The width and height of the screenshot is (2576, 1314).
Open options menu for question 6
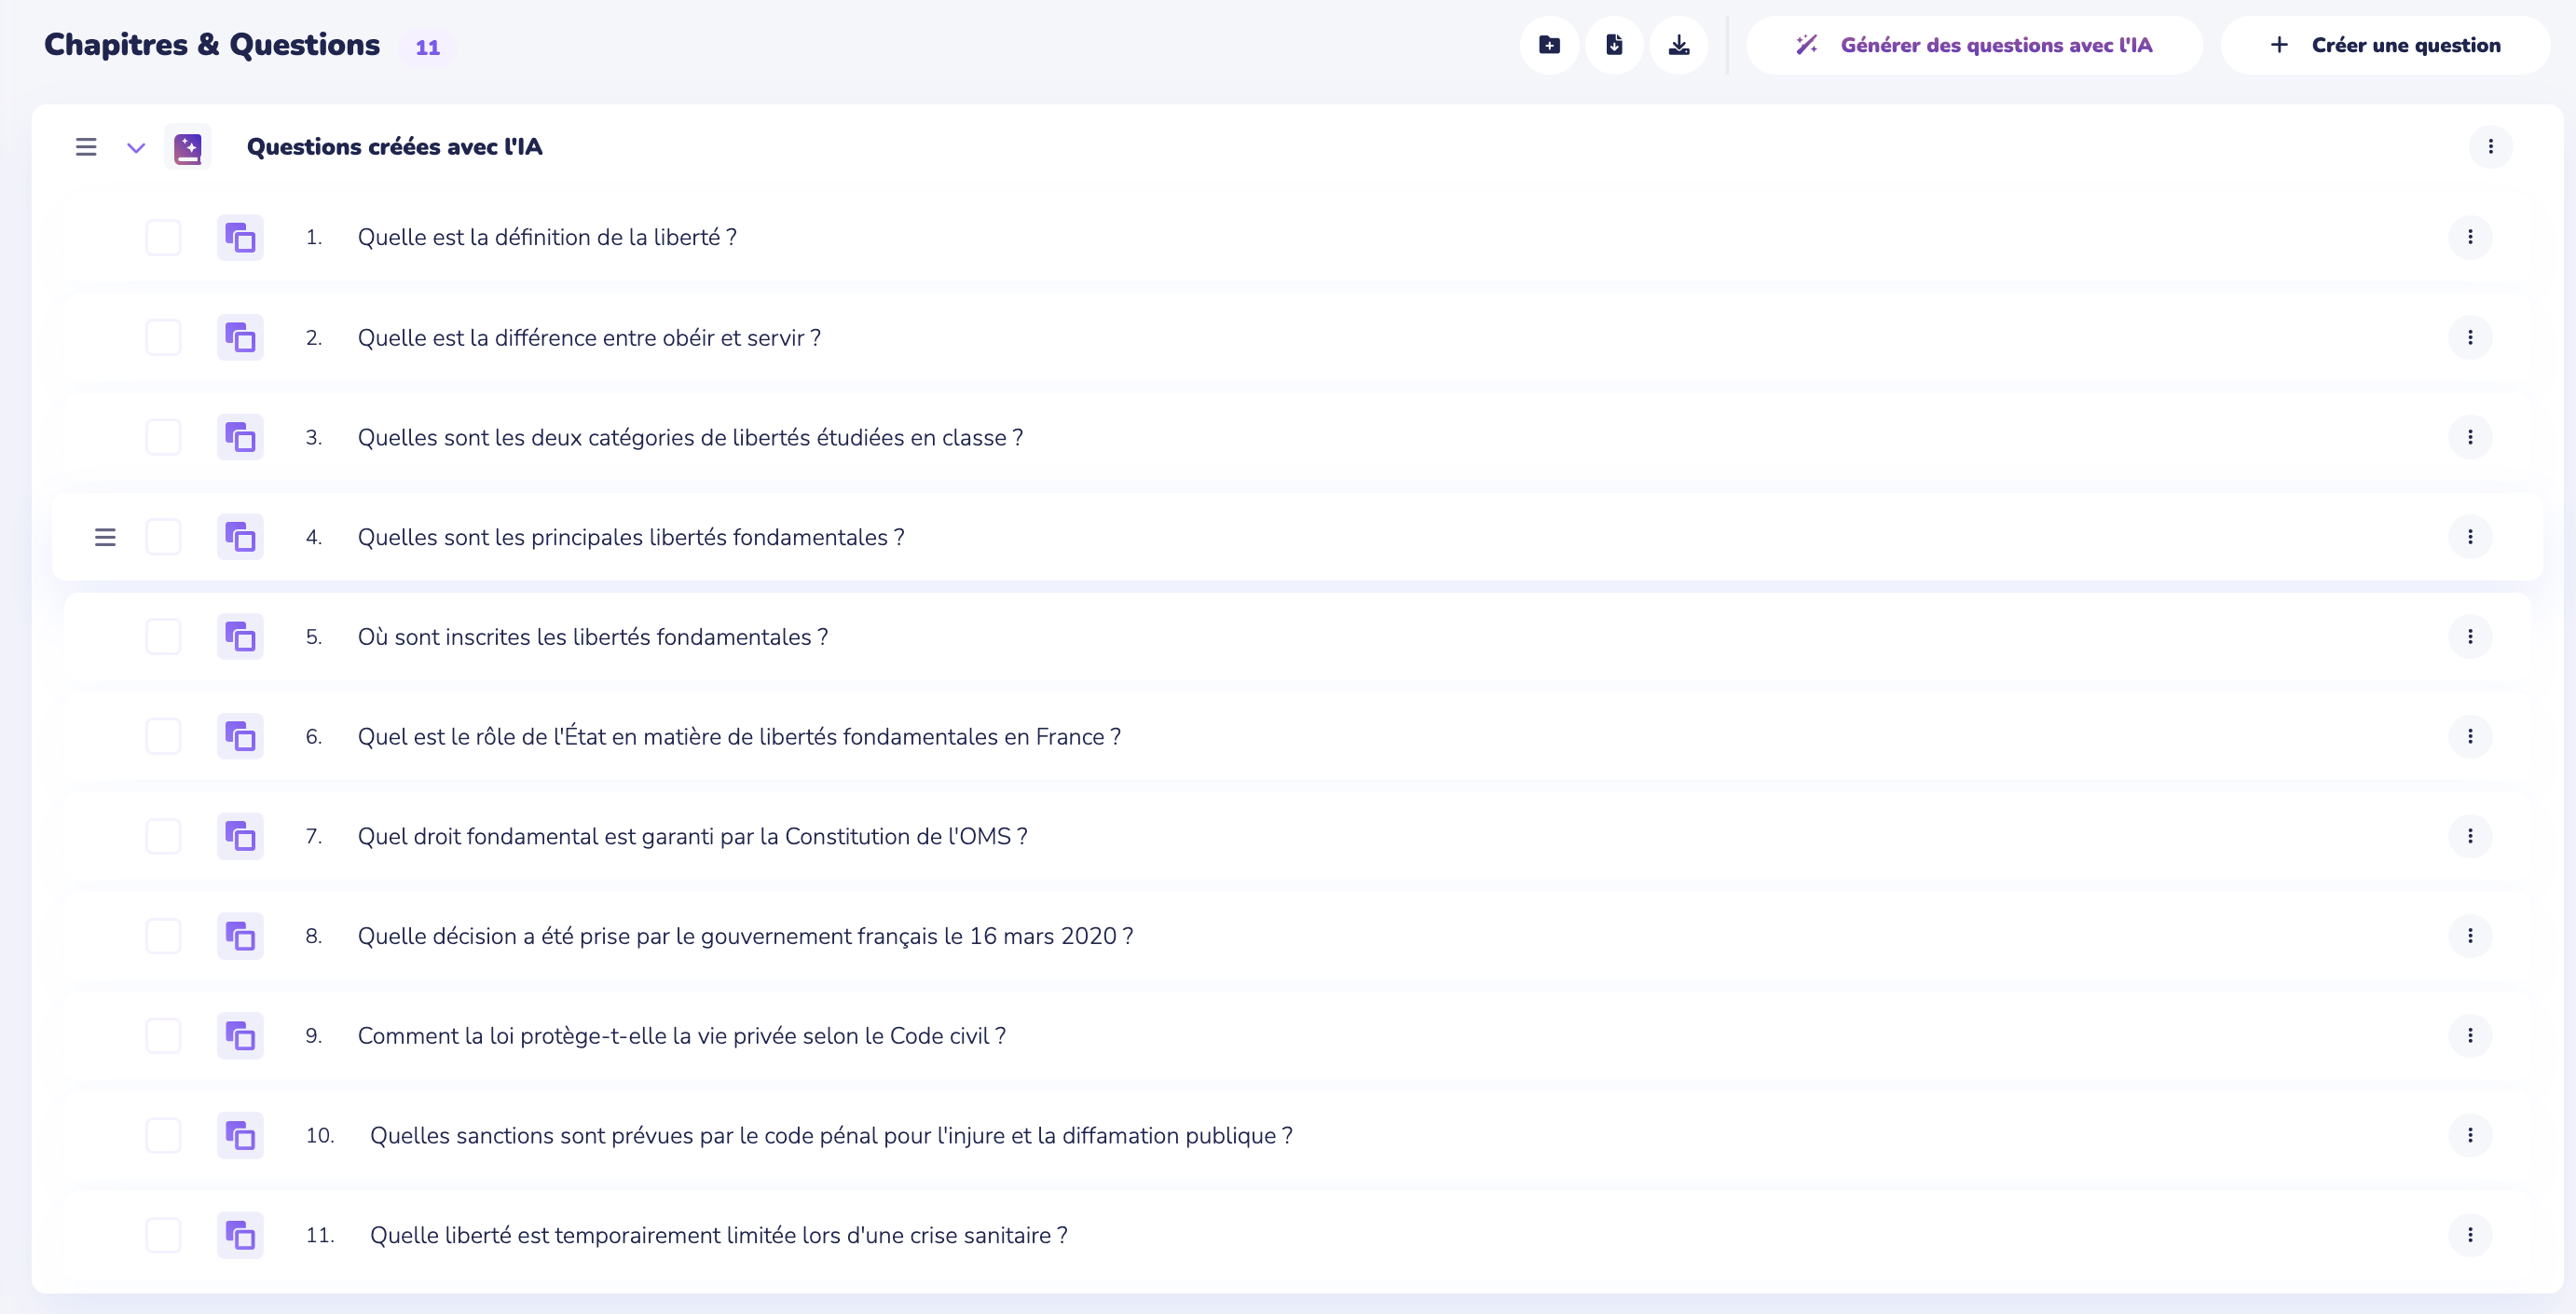point(2470,737)
